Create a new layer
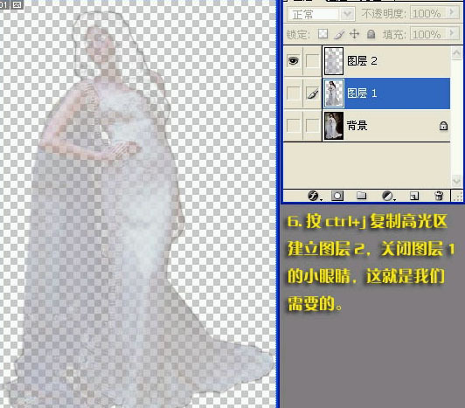 [414, 196]
